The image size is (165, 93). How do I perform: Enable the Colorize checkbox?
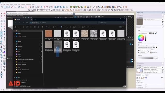150,50
